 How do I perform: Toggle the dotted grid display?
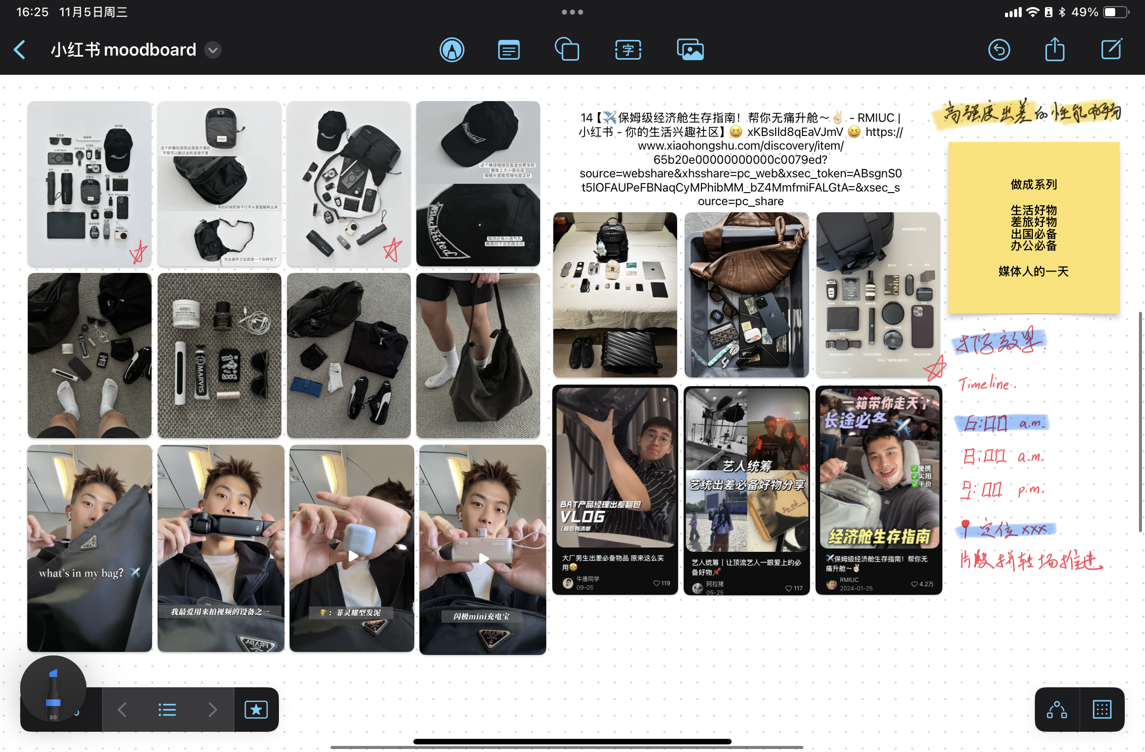(1102, 710)
